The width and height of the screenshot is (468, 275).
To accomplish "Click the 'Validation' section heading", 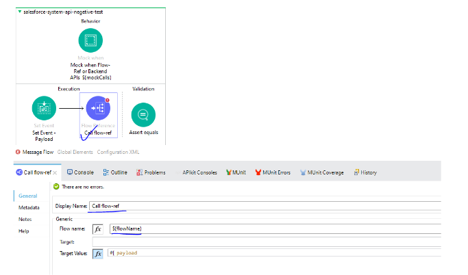I will [x=143, y=89].
